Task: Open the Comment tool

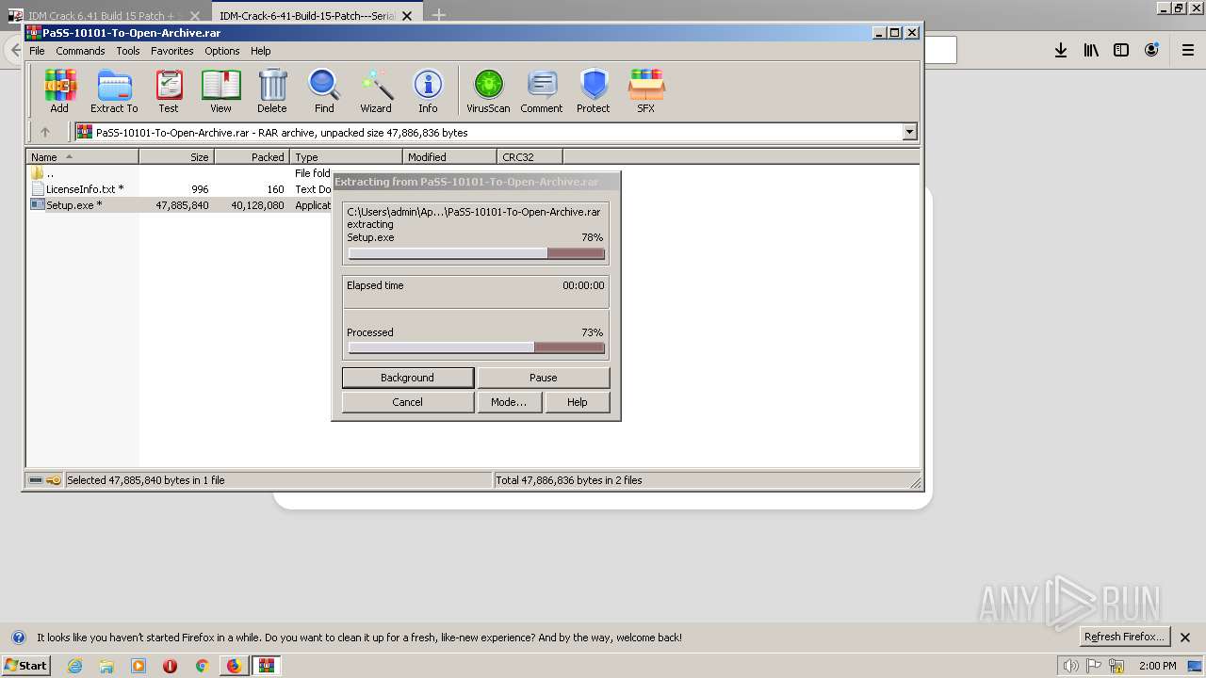Action: [542, 91]
